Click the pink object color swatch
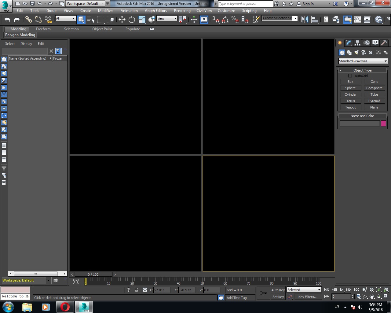 pyautogui.click(x=383, y=123)
